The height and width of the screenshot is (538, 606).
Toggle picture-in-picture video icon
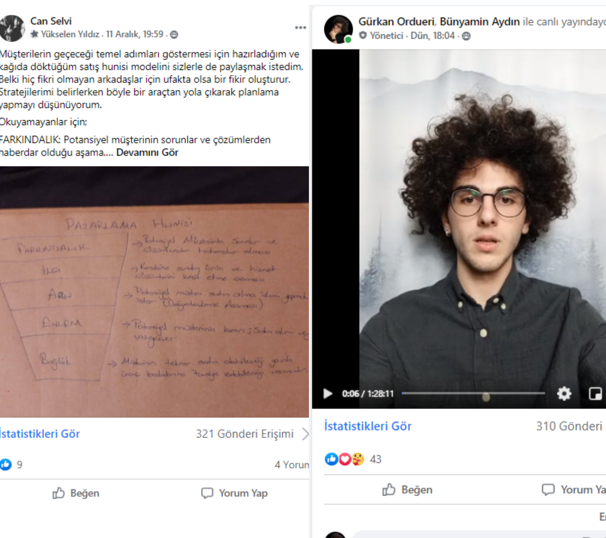pos(595,393)
